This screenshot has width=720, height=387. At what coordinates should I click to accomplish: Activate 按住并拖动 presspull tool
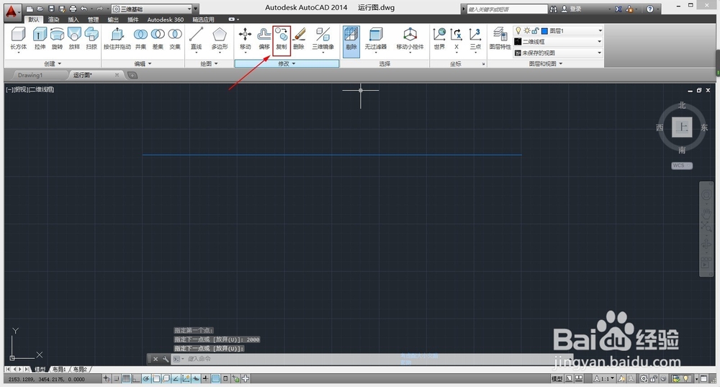point(117,39)
